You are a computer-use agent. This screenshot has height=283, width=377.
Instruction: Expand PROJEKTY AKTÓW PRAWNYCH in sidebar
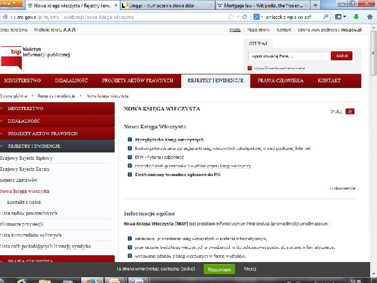57,133
